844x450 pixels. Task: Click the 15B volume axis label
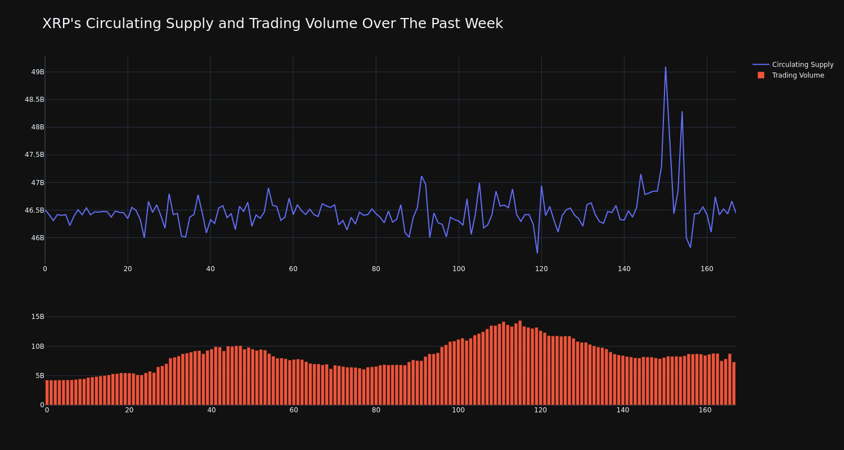[38, 317]
